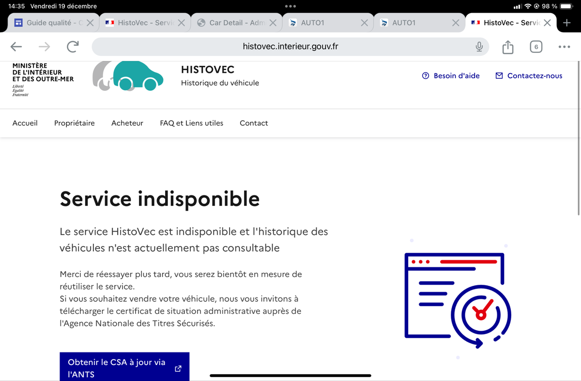Image resolution: width=581 pixels, height=381 pixels.
Task: Open the Besoin d'aide link
Action: (451, 75)
